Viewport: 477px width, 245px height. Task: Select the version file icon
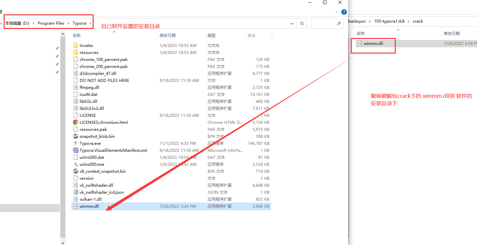click(76, 178)
